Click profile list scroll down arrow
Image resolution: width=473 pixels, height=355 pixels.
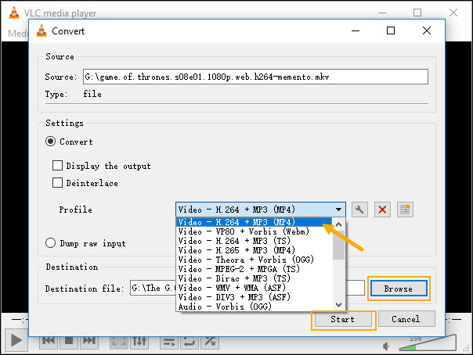(339, 305)
